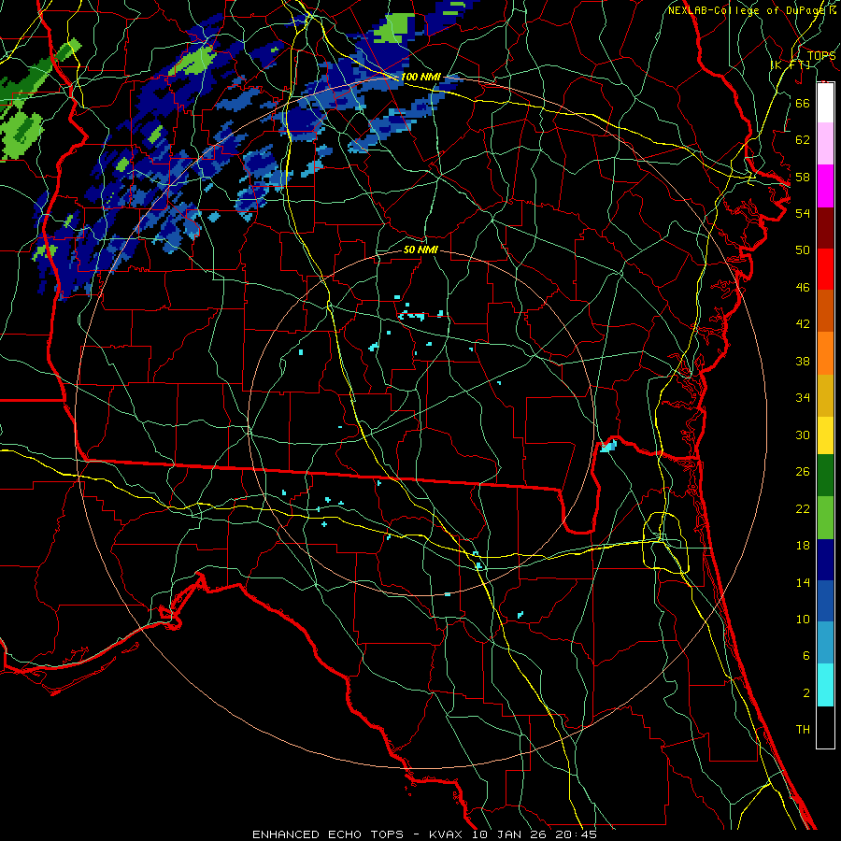Click the 'TH' legend threshold label
The height and width of the screenshot is (841, 841).
pyautogui.click(x=803, y=730)
